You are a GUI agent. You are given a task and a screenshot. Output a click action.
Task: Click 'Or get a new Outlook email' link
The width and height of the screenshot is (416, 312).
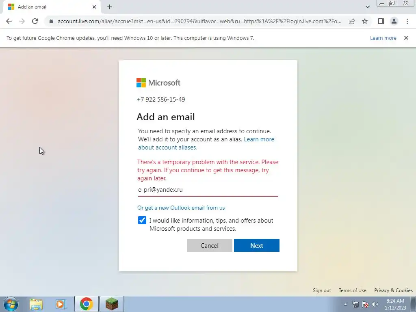click(181, 208)
